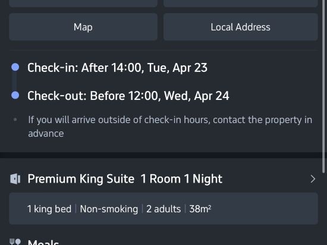Click the Check-in After 14:00 text

[x=117, y=68]
